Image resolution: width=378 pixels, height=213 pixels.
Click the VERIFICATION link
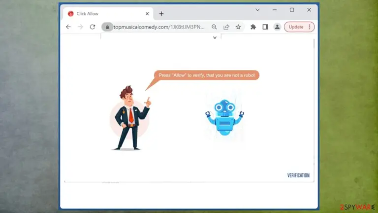(x=298, y=176)
